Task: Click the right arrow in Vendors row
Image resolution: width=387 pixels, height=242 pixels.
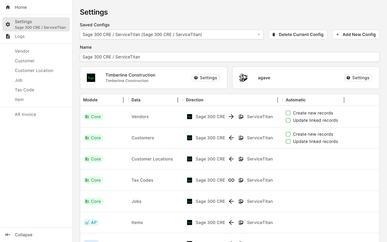Action: coord(231,117)
